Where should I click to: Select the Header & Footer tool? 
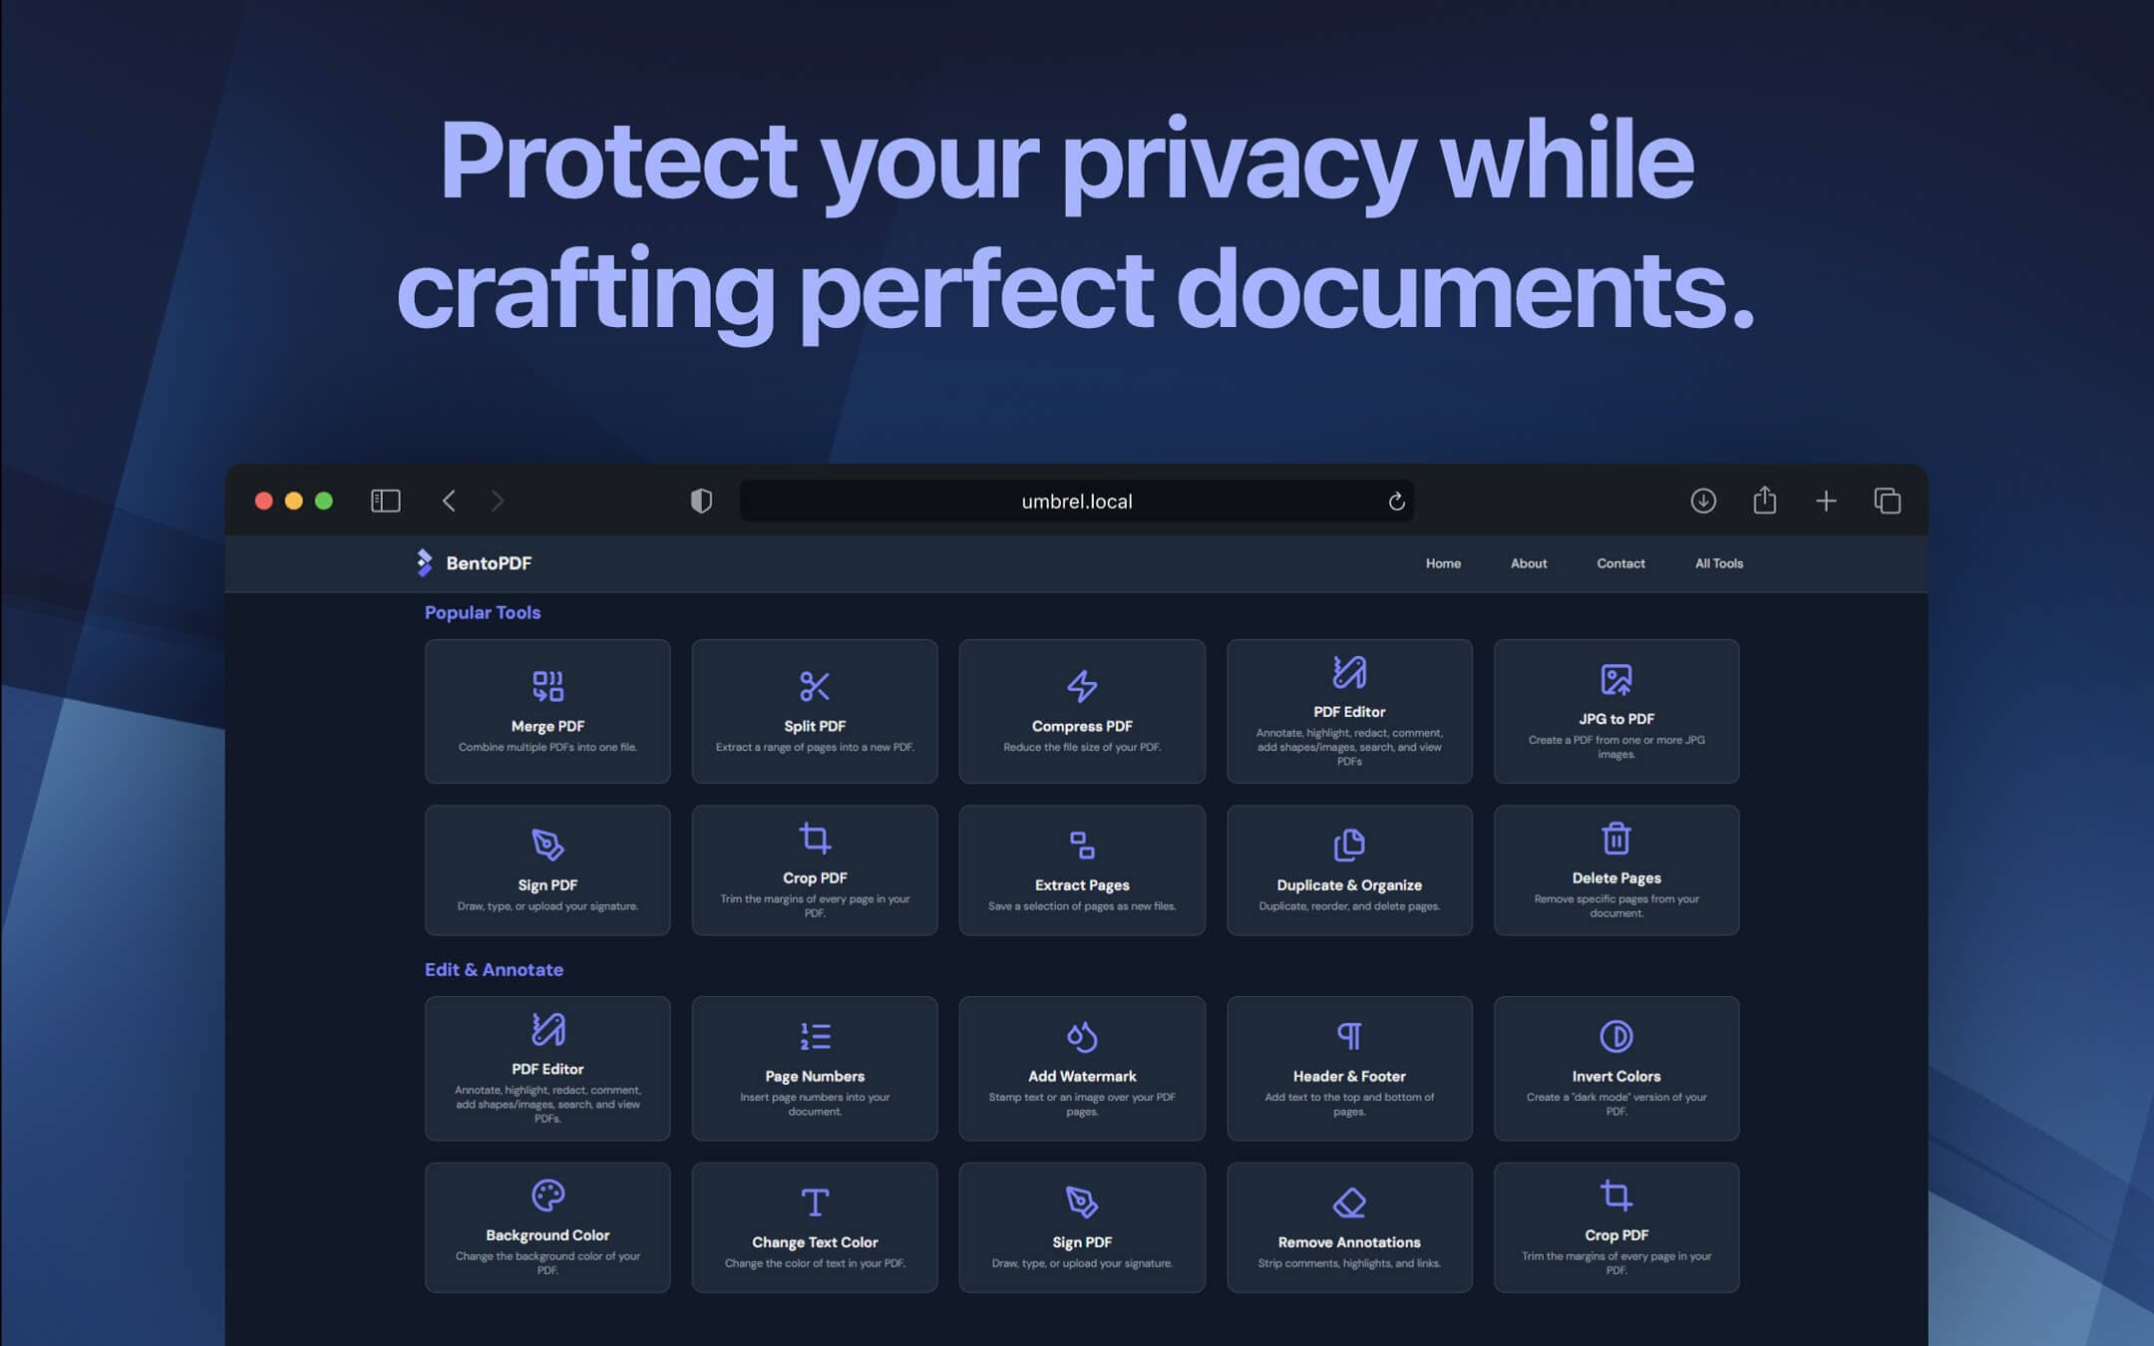[1349, 1068]
